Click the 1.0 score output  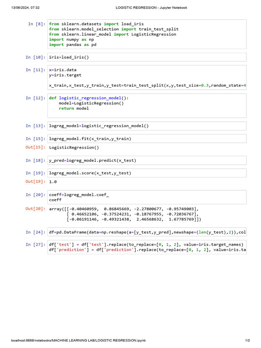coord(53,182)
